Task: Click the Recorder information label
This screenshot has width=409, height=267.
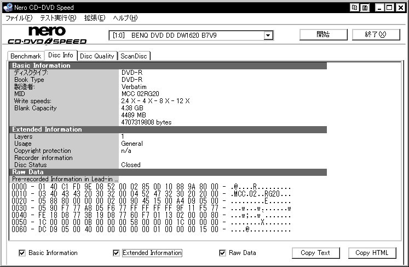Action: click(43, 158)
